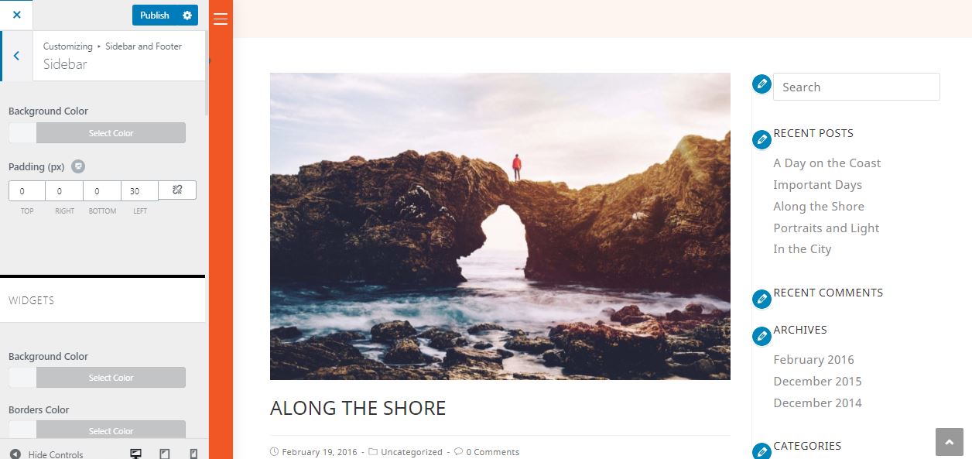Image resolution: width=972 pixels, height=459 pixels.
Task: Select widgets Borders Color picker
Action: [x=97, y=430]
